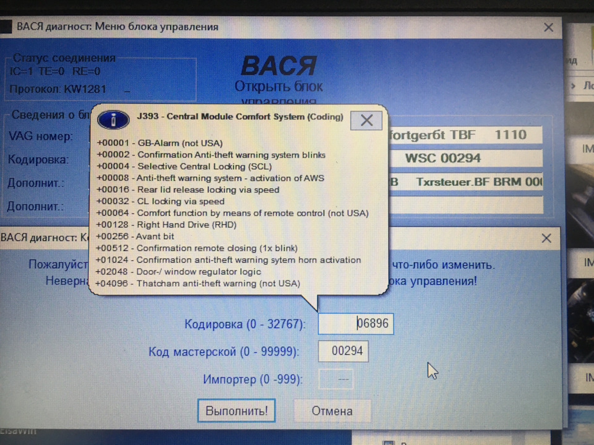Click the J393 Central Module balloon title
Screen dimensions: 594x445
(240, 117)
